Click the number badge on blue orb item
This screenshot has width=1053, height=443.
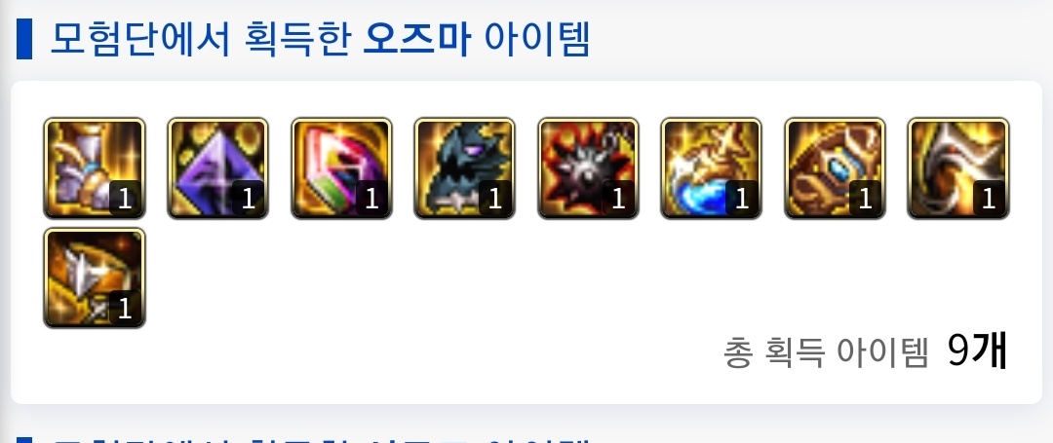point(741,199)
